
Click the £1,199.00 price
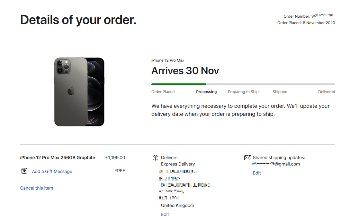115,158
